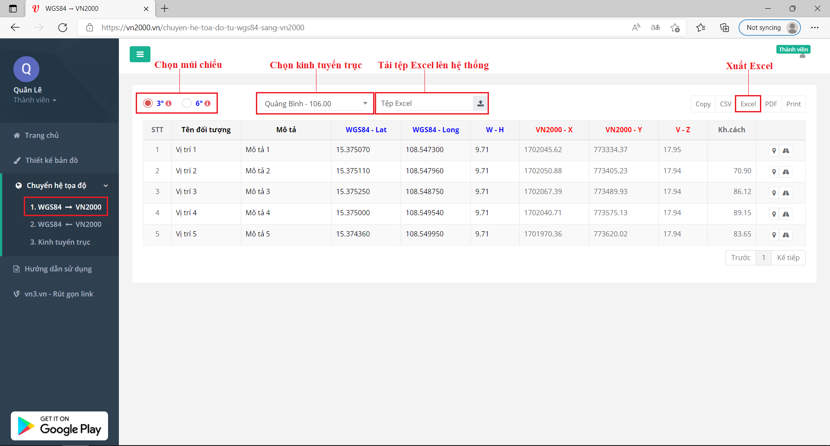This screenshot has height=446, width=830.
Task: Toggle the green hamburger sidebar button
Action: (140, 54)
